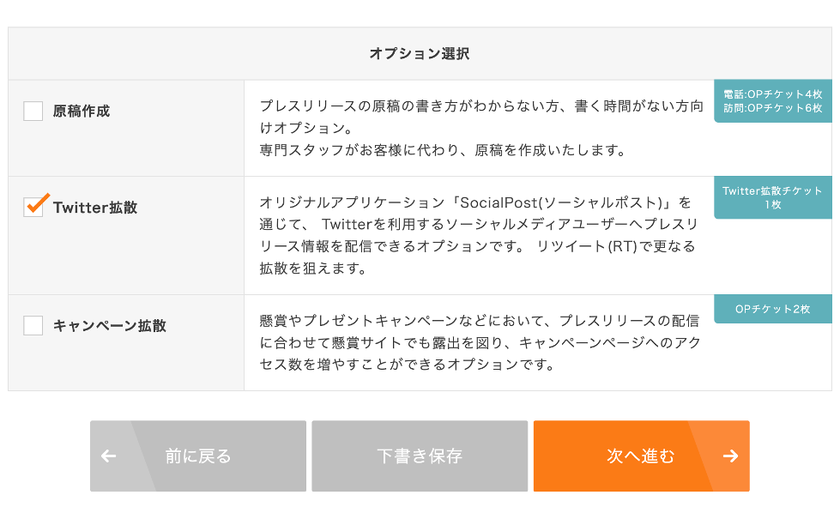The image size is (840, 507).
Task: Enable the 原稿作成 checkbox
Action: (33, 112)
